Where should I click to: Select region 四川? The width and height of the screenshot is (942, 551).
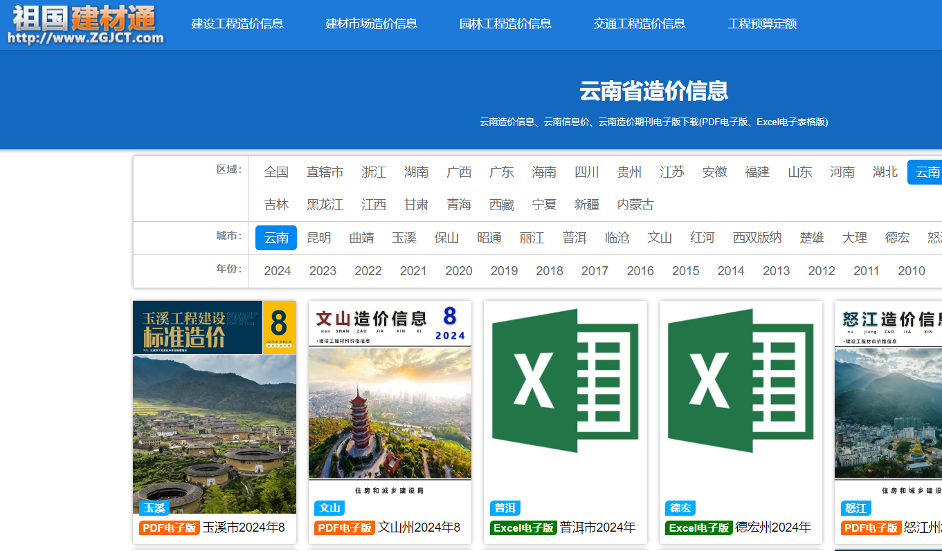click(587, 172)
